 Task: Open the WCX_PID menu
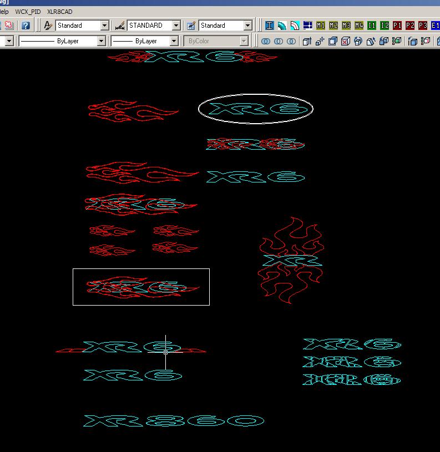28,11
